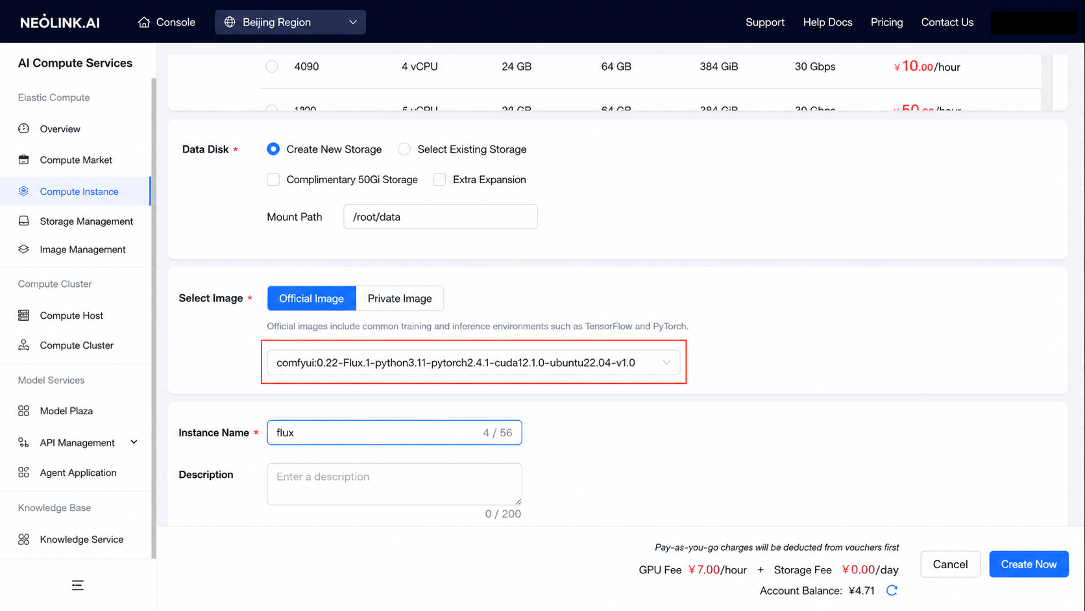This screenshot has width=1085, height=611.
Task: Tick the Extra Expansion checkbox
Action: (x=439, y=179)
